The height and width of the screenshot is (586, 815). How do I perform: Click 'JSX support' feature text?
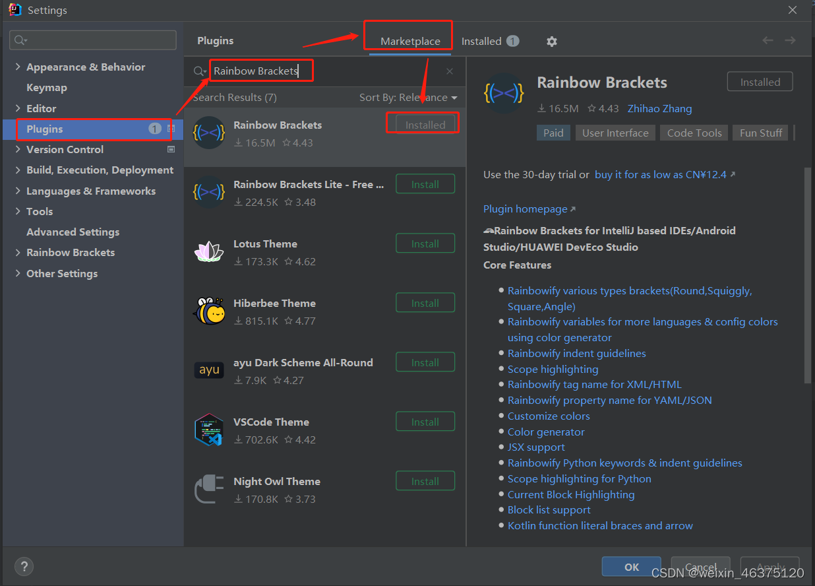[x=536, y=447]
